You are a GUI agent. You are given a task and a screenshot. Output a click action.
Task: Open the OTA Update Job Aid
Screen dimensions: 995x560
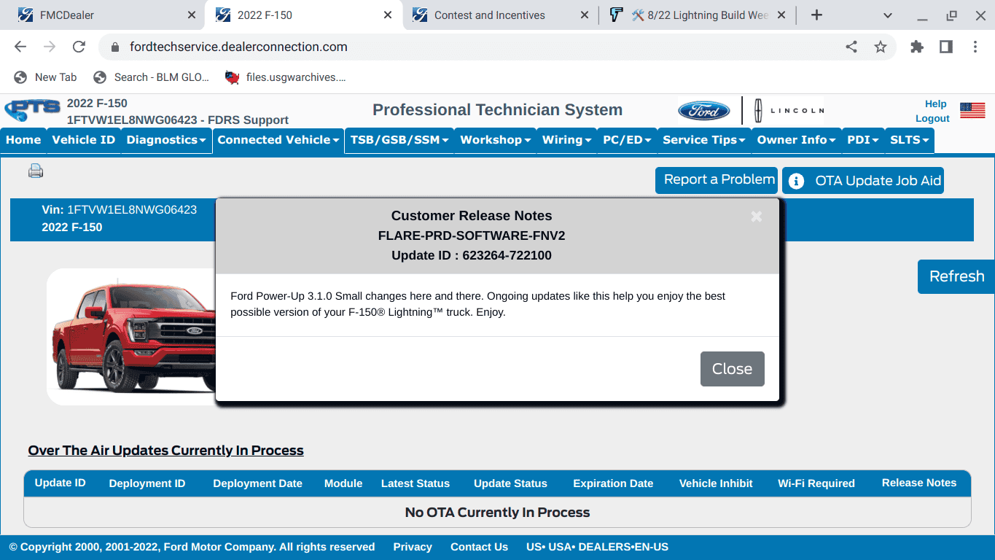click(x=863, y=181)
